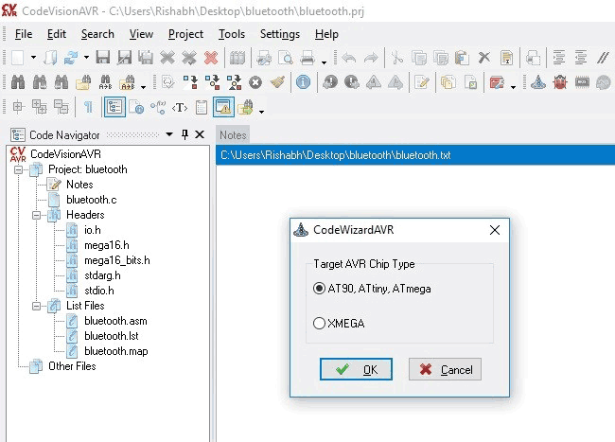615x442 pixels.
Task: Click the blue Information icon
Action: [304, 82]
